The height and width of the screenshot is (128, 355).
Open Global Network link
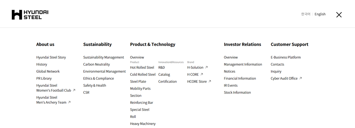point(48,72)
